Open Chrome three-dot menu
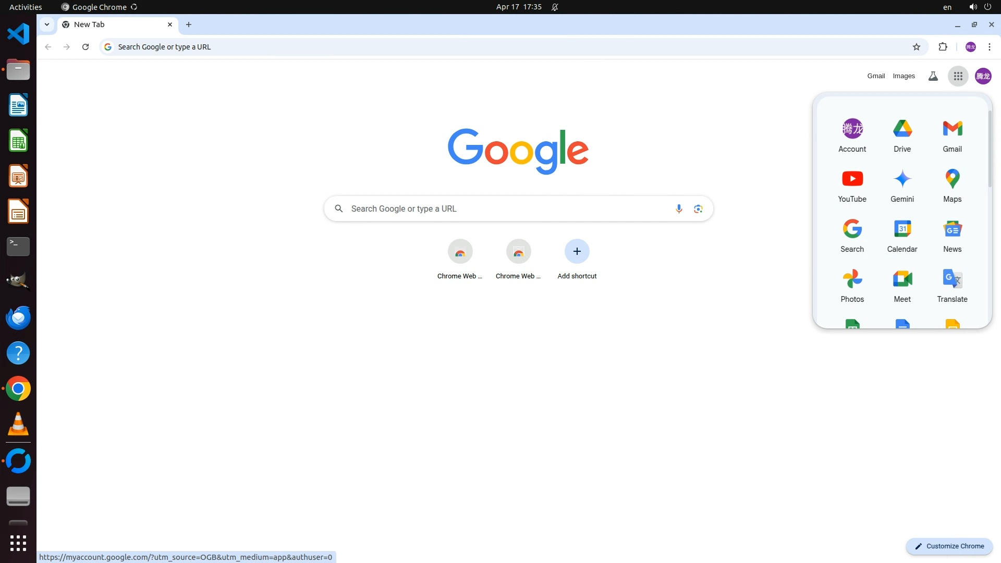 coord(989,47)
